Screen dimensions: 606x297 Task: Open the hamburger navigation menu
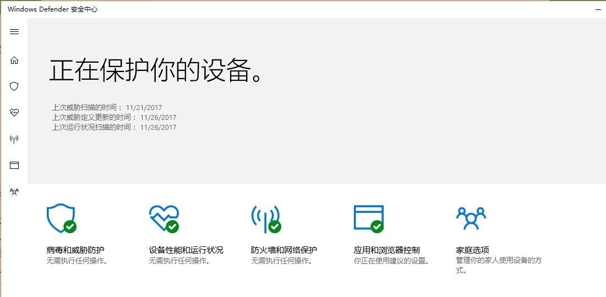pyautogui.click(x=14, y=32)
